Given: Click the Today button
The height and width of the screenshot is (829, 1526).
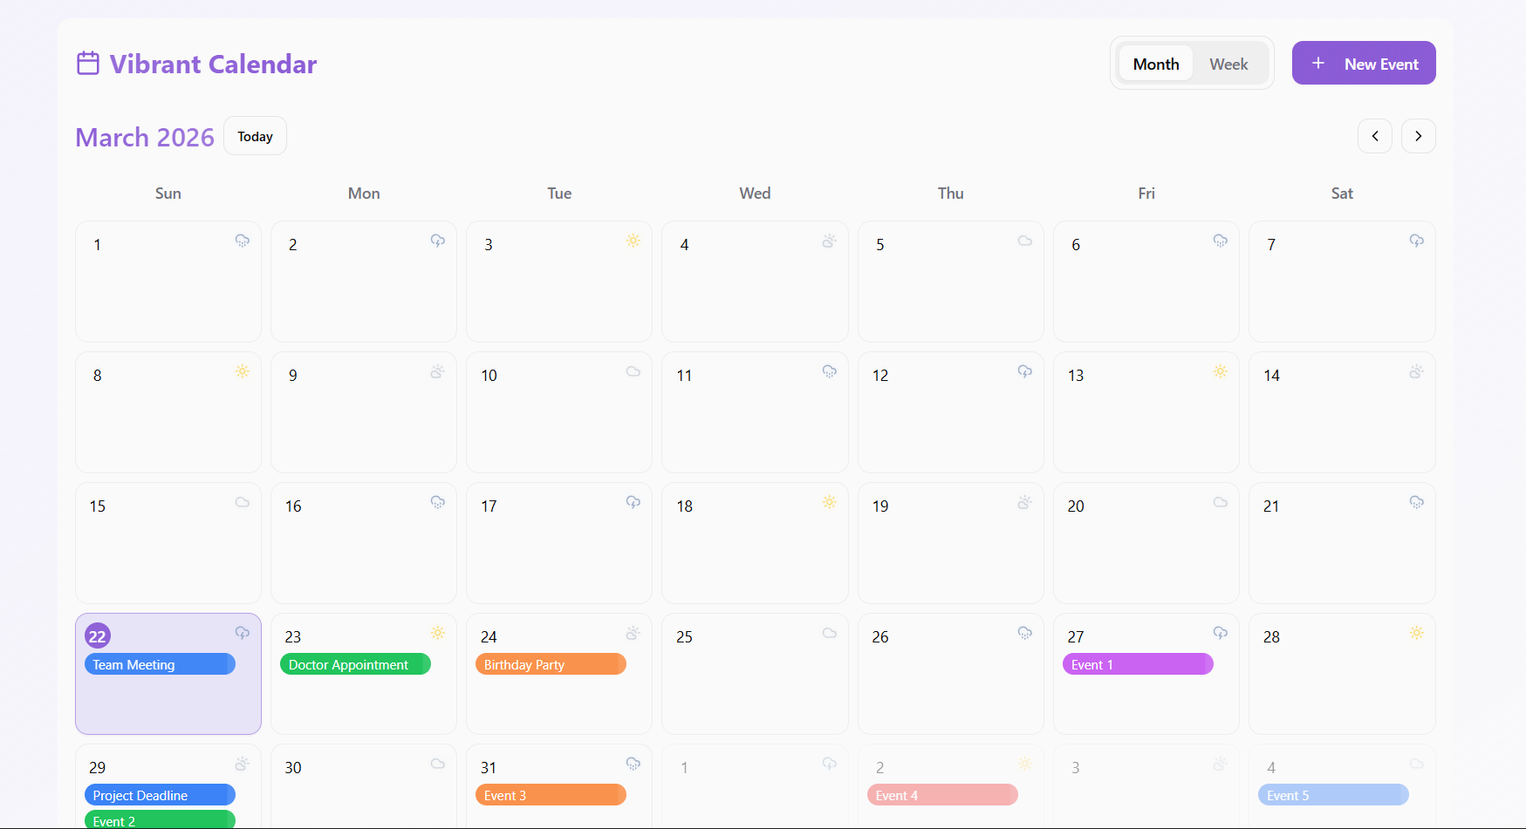Looking at the screenshot, I should pyautogui.click(x=255, y=136).
